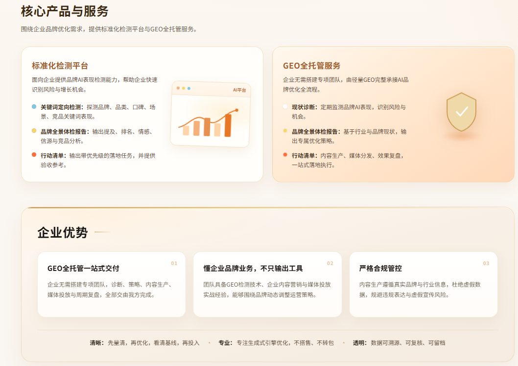Image resolution: width=518 pixels, height=366 pixels.
Task: Click 内容生产遵循真实品牌与行业信息 description text
Action: [420, 290]
